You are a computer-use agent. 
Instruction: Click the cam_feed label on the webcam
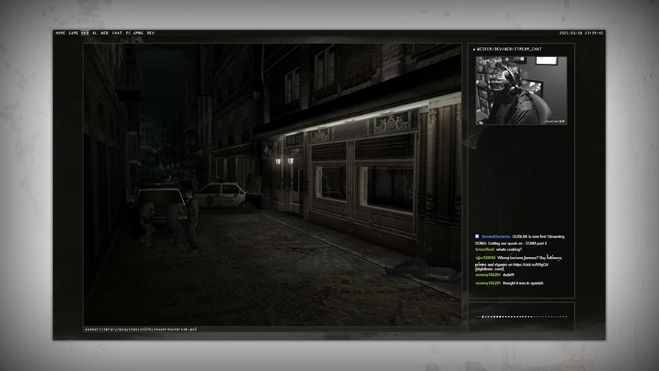[x=491, y=61]
